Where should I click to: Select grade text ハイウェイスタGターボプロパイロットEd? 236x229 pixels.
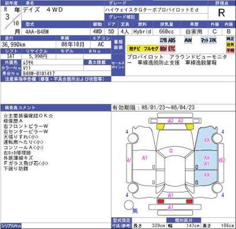152,10
